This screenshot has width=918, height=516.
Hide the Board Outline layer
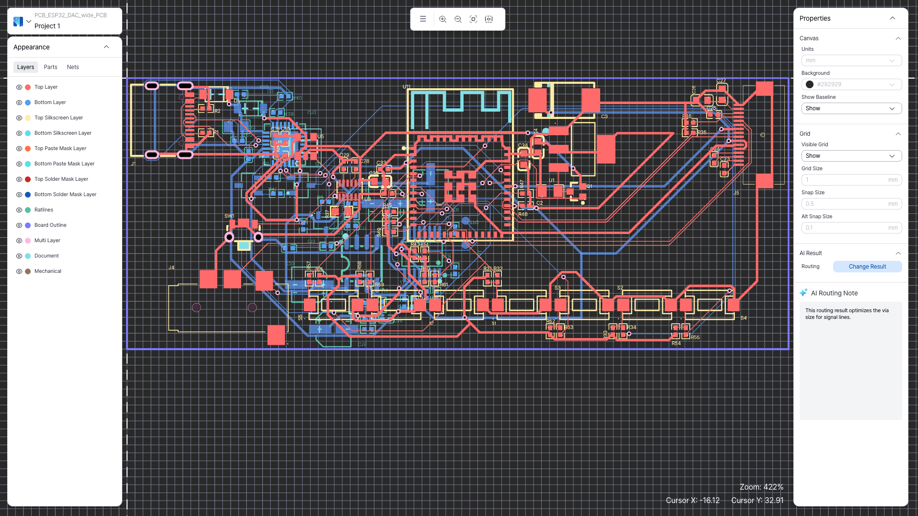(19, 225)
